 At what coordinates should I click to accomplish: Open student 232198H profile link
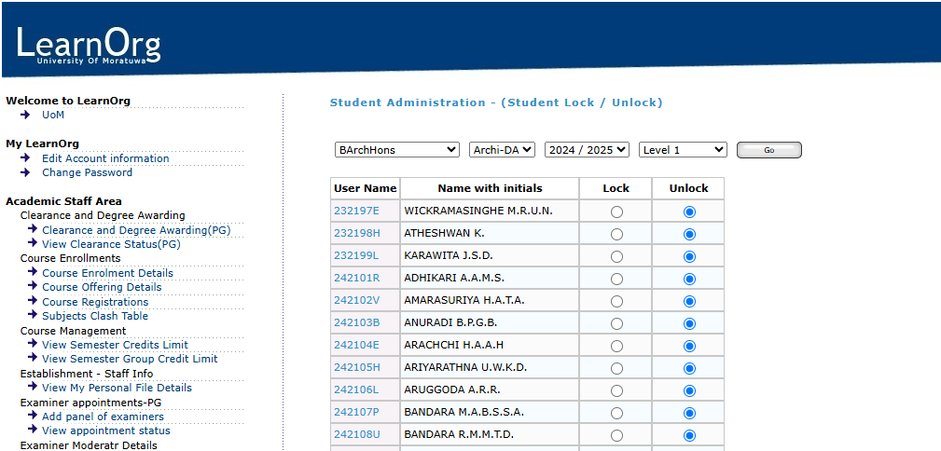pyautogui.click(x=357, y=233)
